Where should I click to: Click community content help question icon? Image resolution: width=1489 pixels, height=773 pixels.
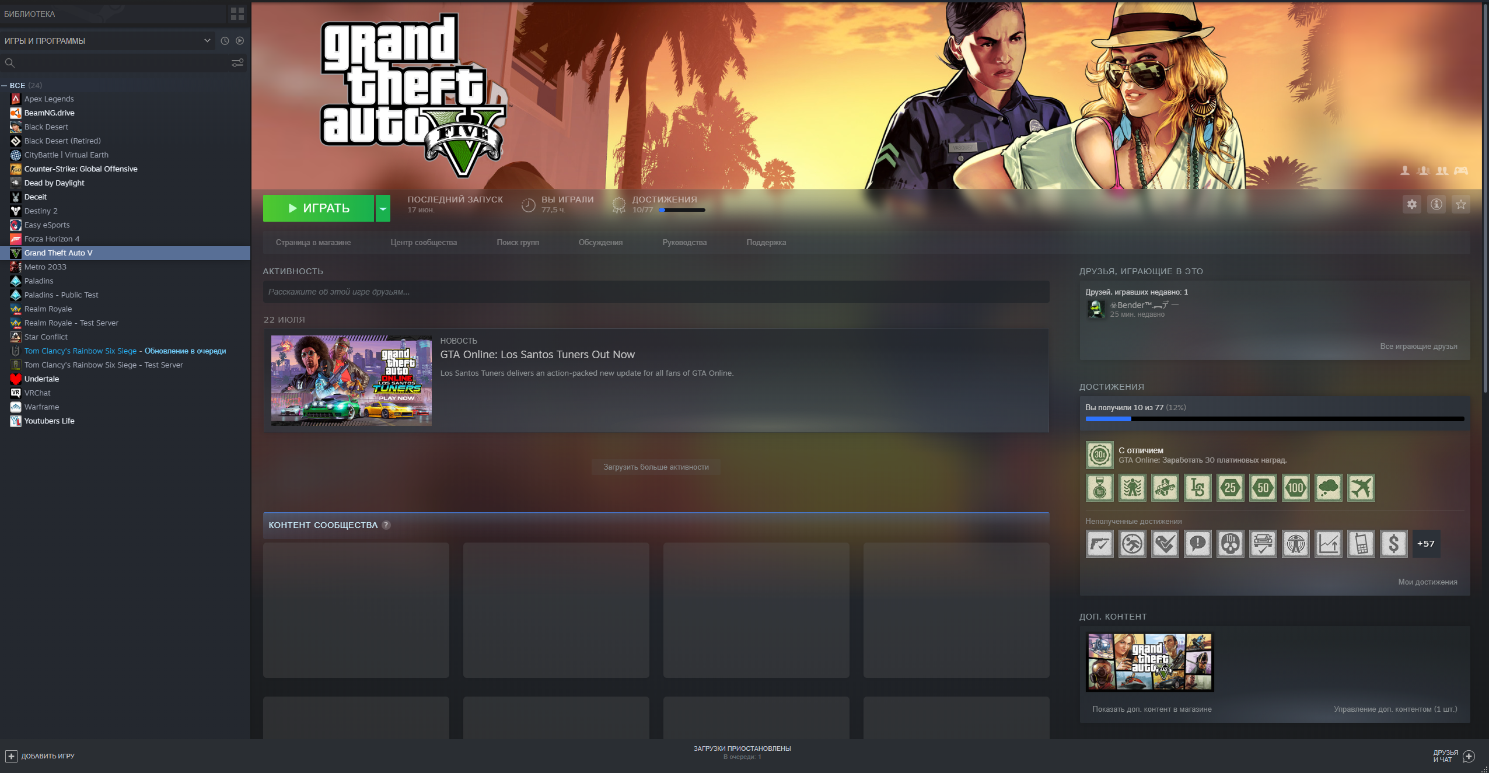tap(386, 525)
